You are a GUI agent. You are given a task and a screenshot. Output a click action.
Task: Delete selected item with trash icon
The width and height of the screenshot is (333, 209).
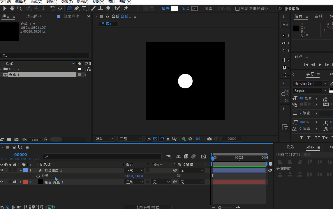pyautogui.click(x=46, y=140)
